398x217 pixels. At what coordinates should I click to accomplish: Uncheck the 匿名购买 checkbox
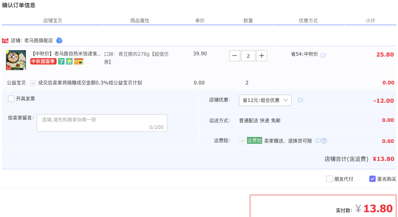pyautogui.click(x=373, y=179)
